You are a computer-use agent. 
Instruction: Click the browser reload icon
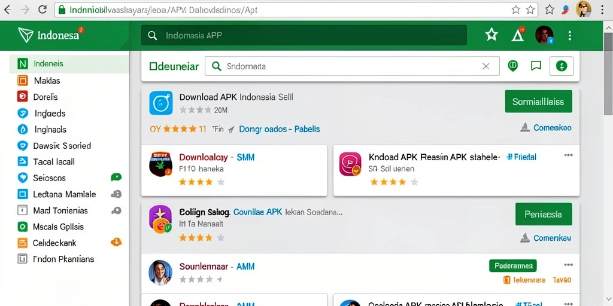click(43, 10)
